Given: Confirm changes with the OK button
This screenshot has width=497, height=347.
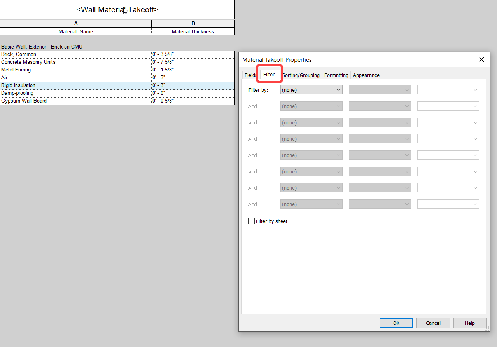Looking at the screenshot, I should tap(396, 323).
